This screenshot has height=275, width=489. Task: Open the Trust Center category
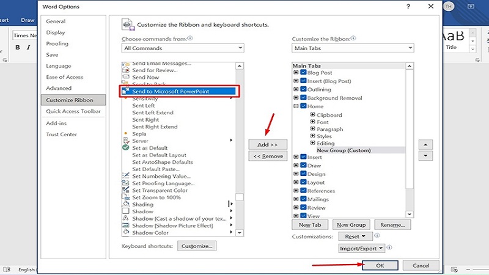[62, 134]
